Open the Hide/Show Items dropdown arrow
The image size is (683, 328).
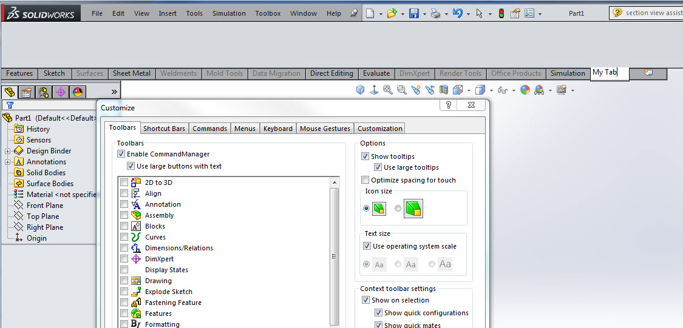pos(514,91)
